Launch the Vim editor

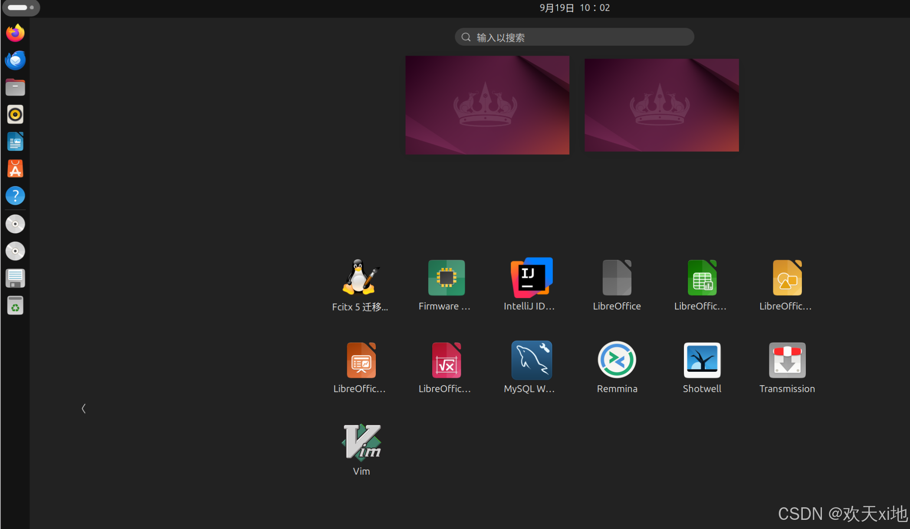click(361, 450)
